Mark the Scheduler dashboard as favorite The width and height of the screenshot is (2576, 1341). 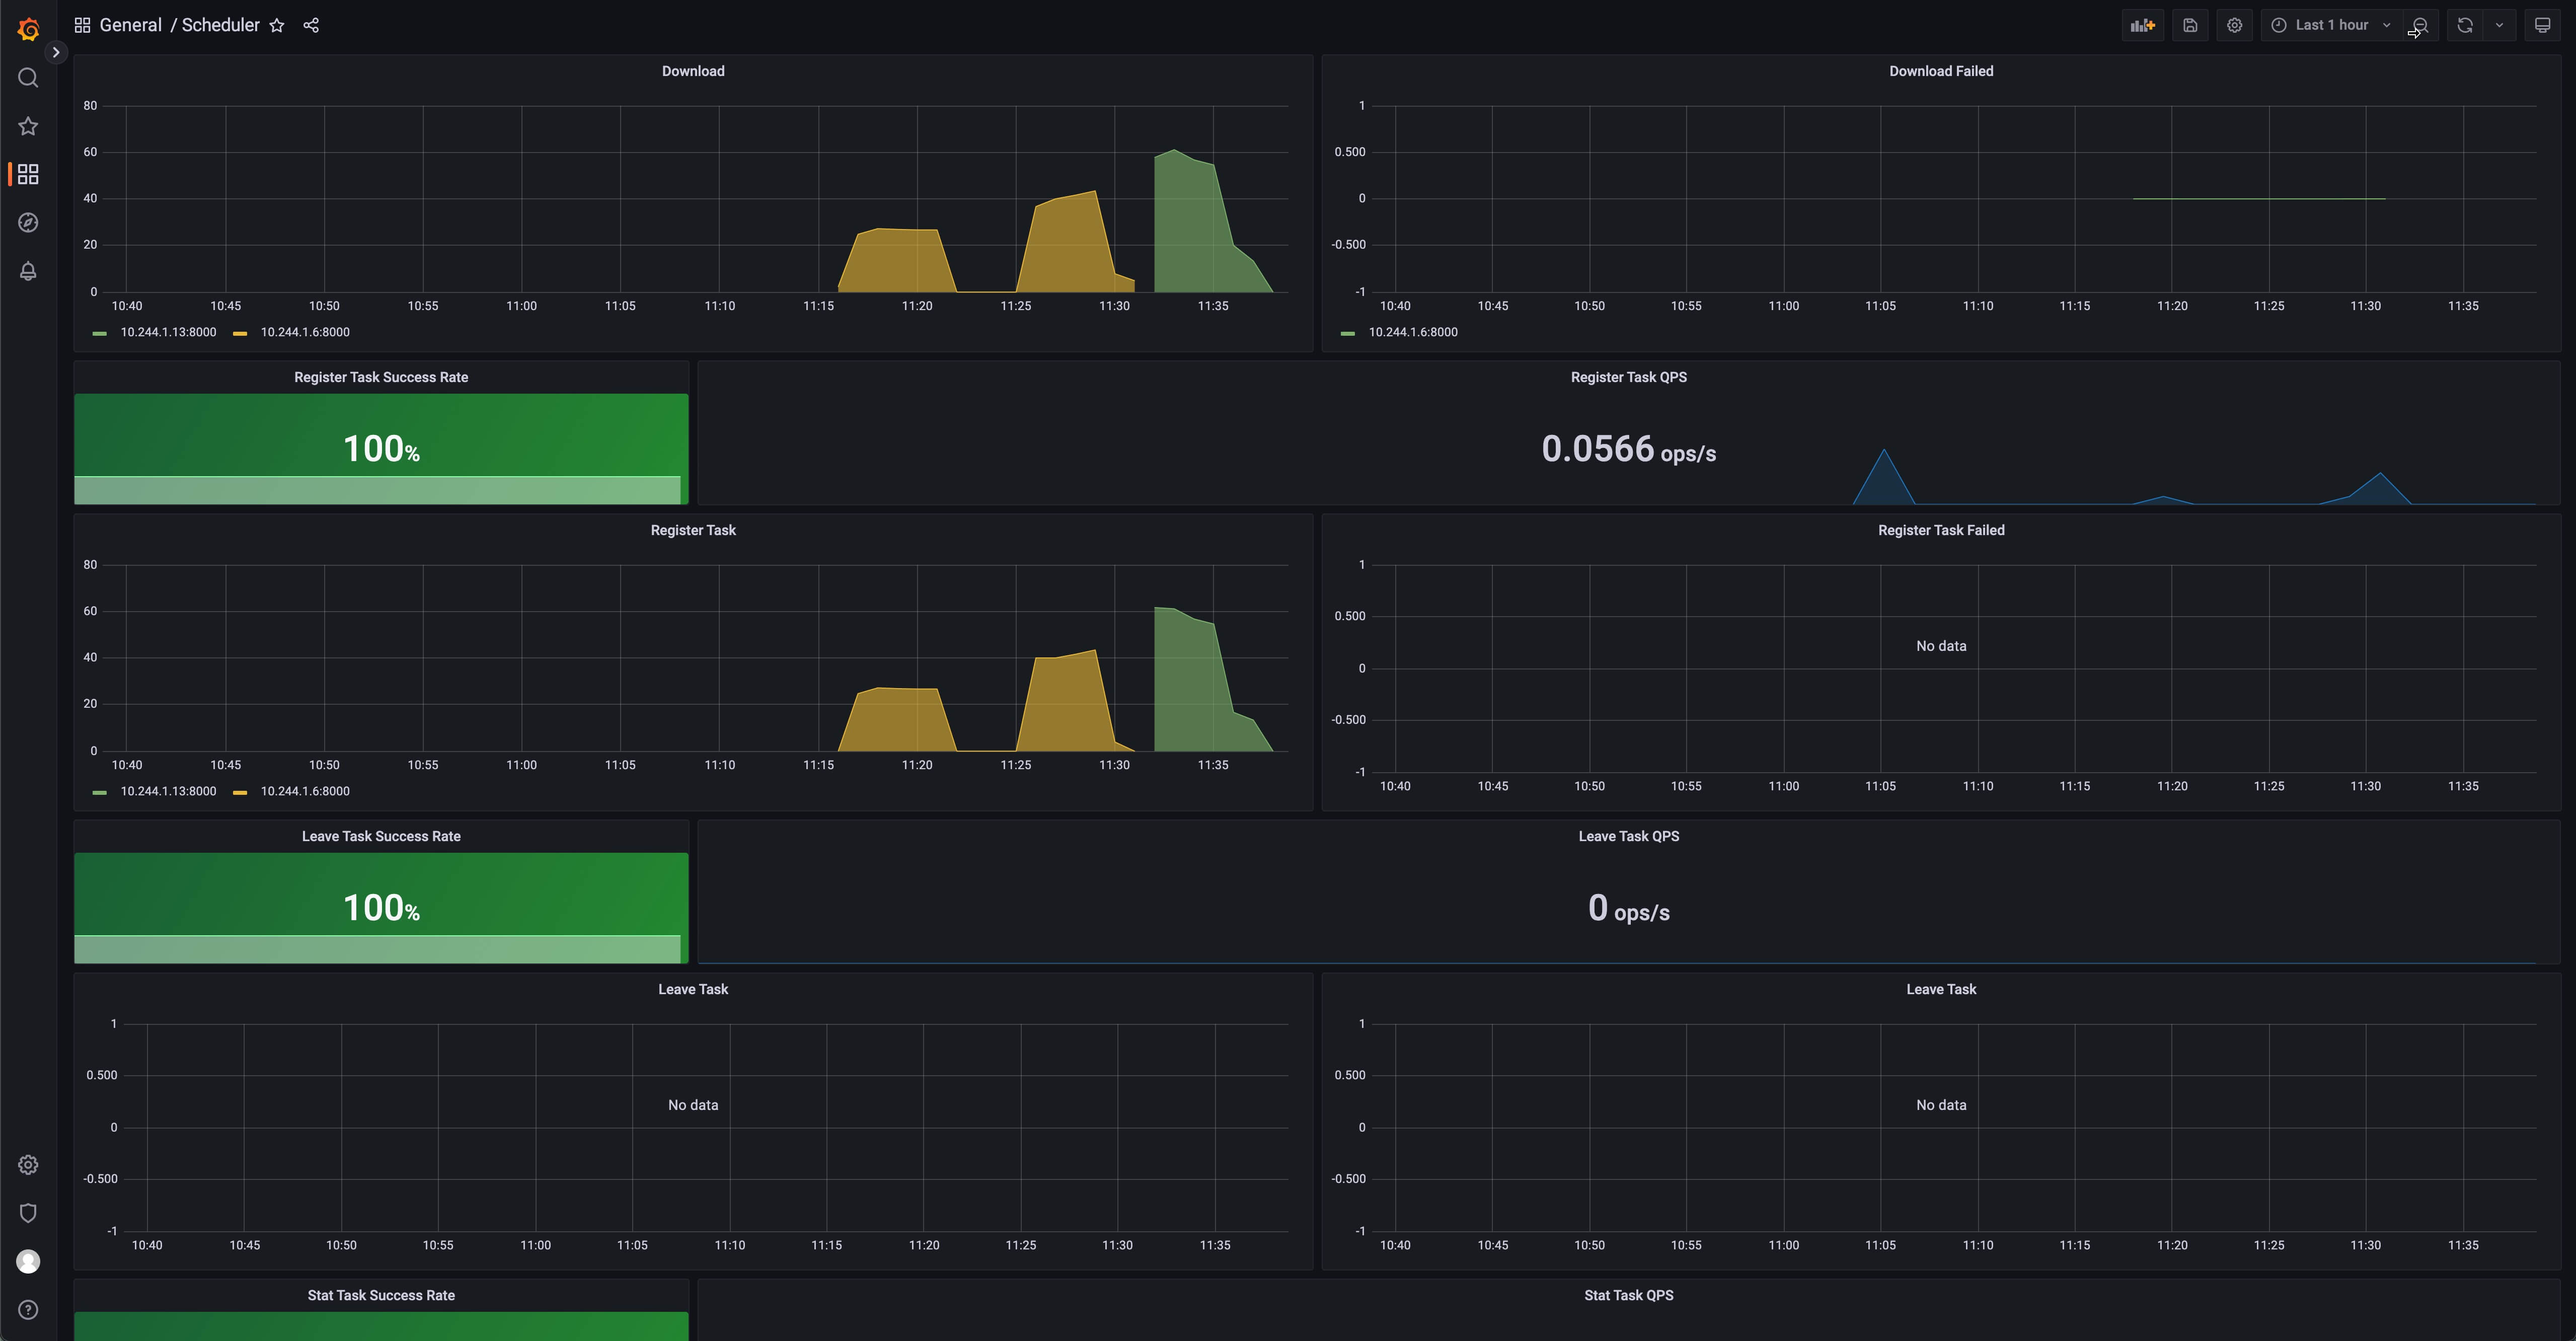pyautogui.click(x=277, y=26)
